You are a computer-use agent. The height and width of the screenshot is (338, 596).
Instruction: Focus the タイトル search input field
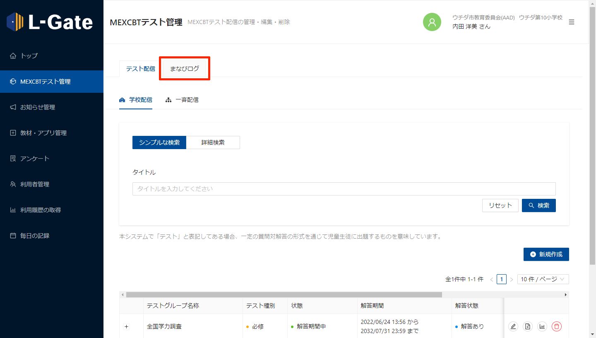[x=344, y=189]
